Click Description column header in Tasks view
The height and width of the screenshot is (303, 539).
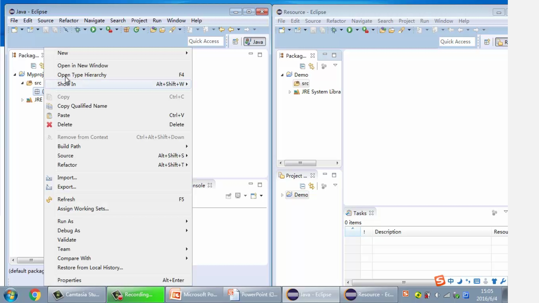432,232
